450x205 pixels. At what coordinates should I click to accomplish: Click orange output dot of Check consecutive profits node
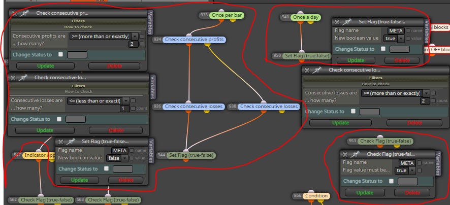(x=189, y=44)
